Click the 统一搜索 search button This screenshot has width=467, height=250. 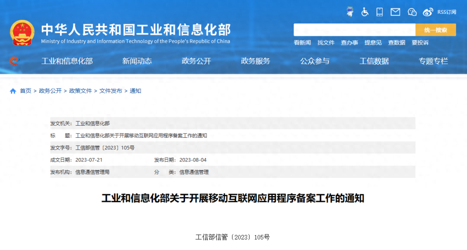(x=436, y=29)
